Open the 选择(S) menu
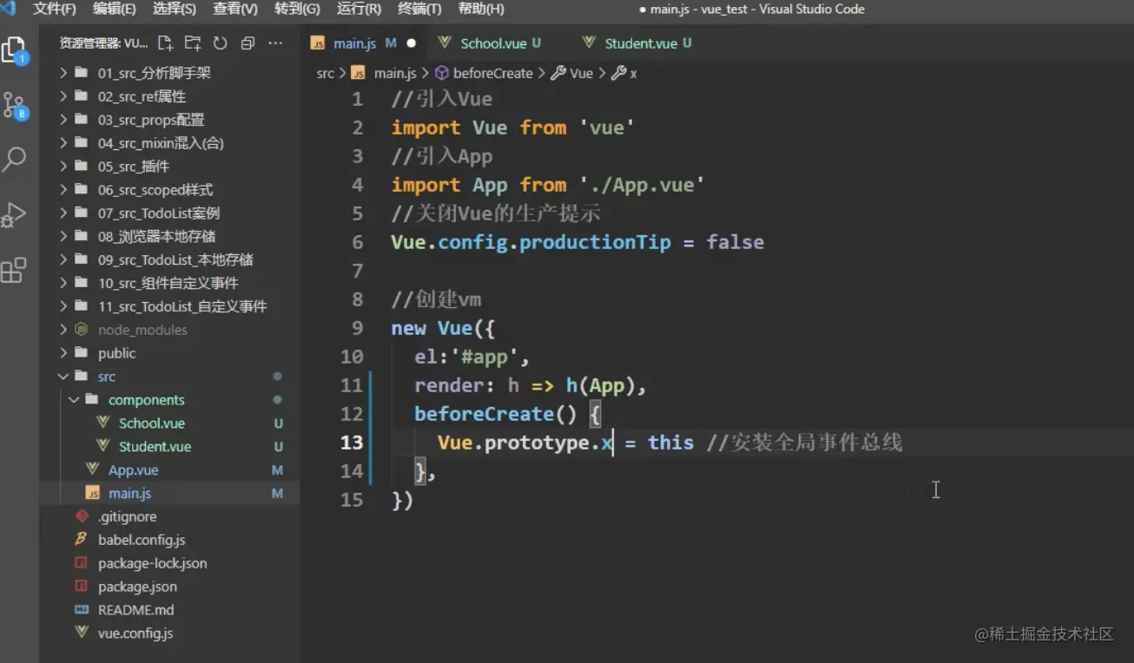This screenshot has height=663, width=1134. (175, 9)
